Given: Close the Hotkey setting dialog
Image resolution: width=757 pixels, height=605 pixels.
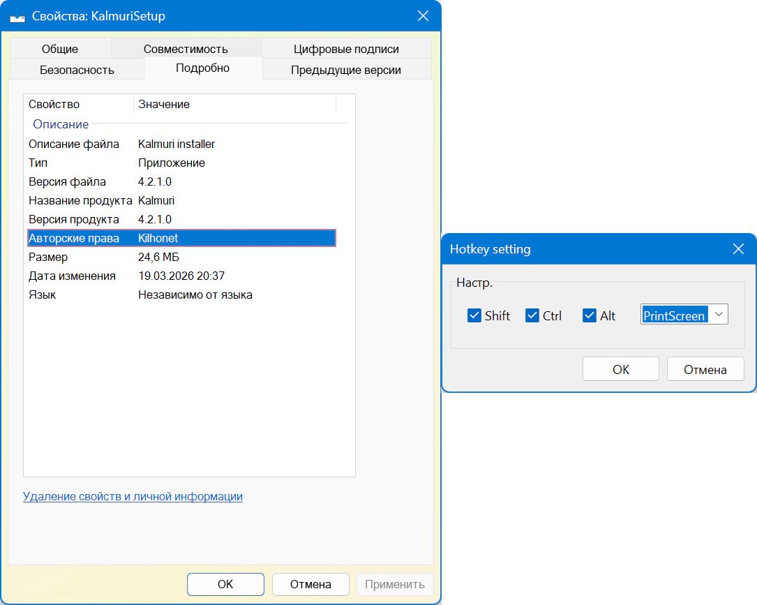Looking at the screenshot, I should pos(738,249).
